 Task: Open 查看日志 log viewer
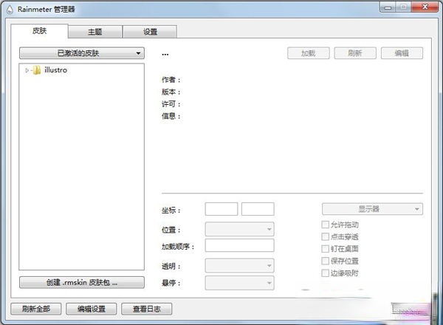146,309
